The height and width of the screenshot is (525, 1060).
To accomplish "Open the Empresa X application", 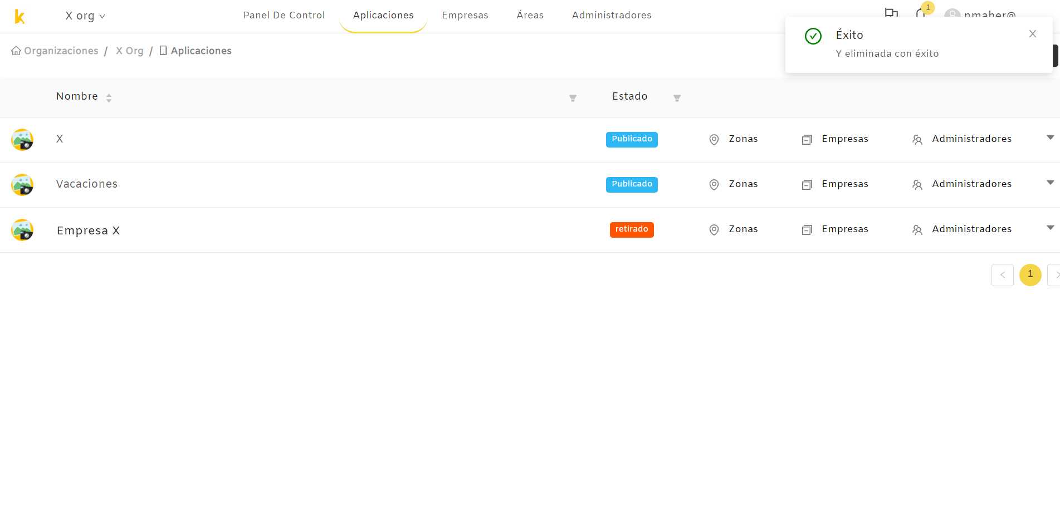I will [x=89, y=230].
